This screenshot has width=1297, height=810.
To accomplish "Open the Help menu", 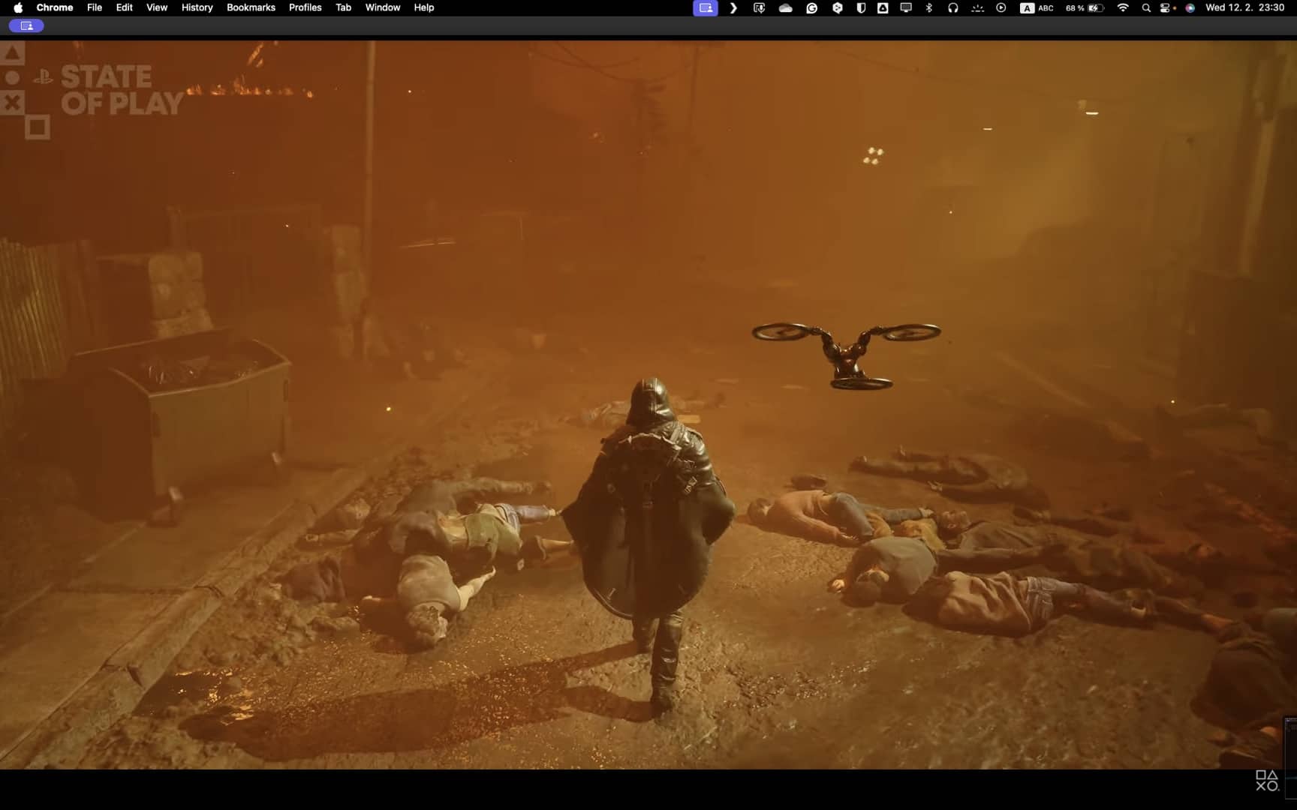I will tap(424, 7).
